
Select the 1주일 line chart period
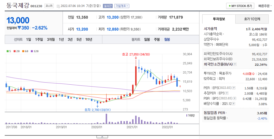point(39,40)
